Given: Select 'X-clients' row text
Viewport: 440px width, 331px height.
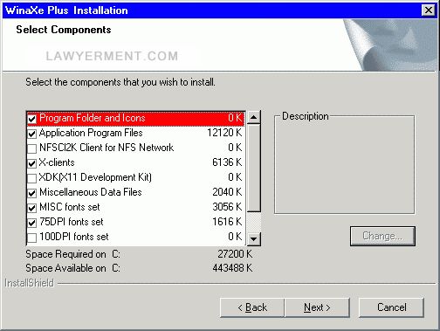Looking at the screenshot, I should [x=57, y=162].
